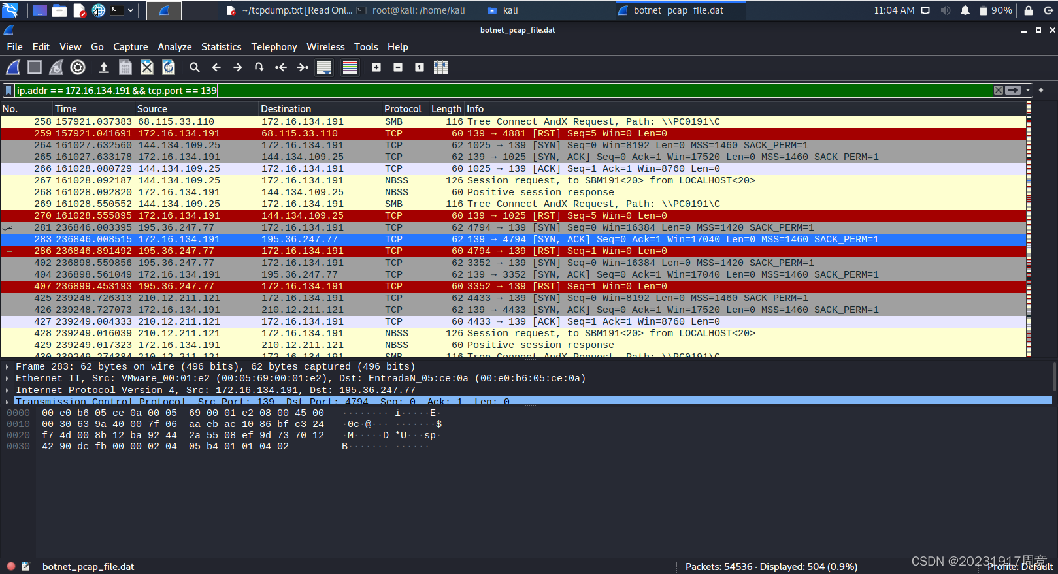Sort packets by the No. column

click(26, 109)
